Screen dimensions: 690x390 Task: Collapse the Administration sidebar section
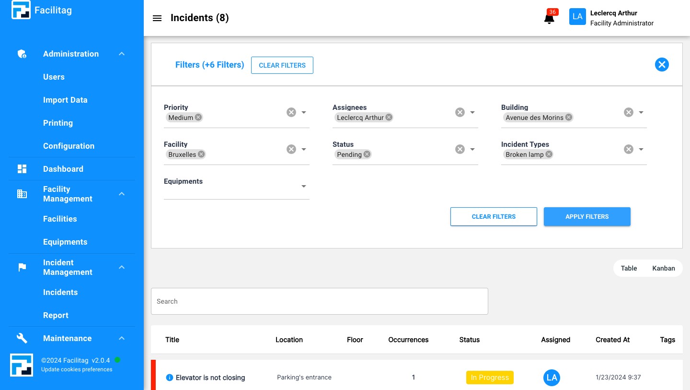122,54
